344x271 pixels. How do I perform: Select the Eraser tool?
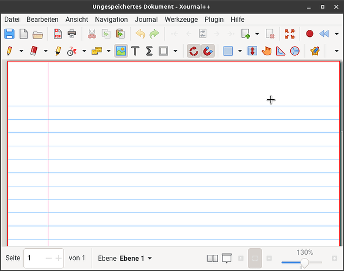tap(33, 51)
